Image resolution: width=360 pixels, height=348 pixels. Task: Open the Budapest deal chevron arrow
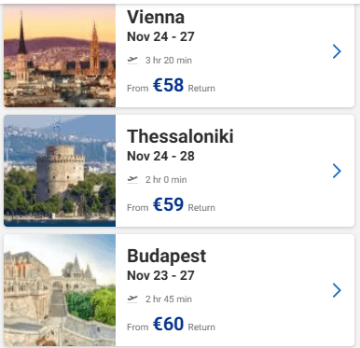[337, 290]
